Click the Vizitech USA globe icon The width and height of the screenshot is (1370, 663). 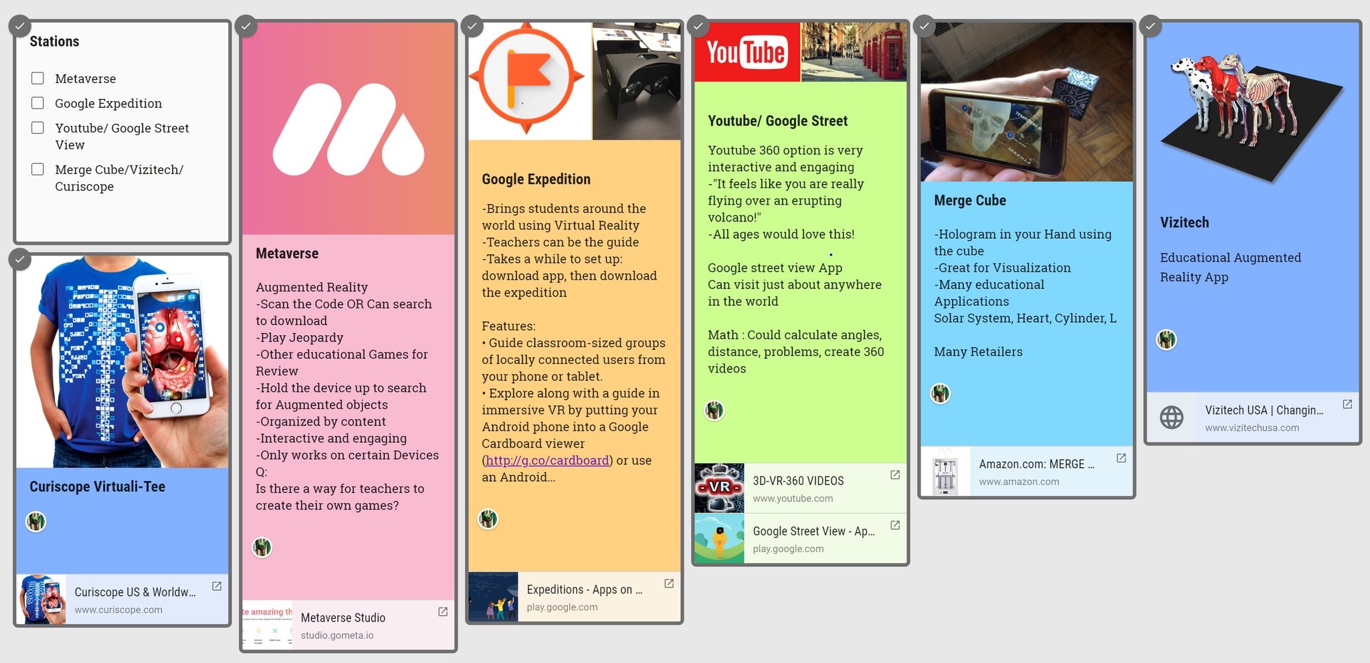[x=1171, y=417]
